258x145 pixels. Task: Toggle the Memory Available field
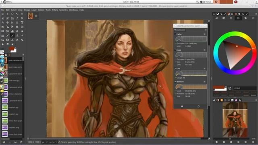coord(185,93)
